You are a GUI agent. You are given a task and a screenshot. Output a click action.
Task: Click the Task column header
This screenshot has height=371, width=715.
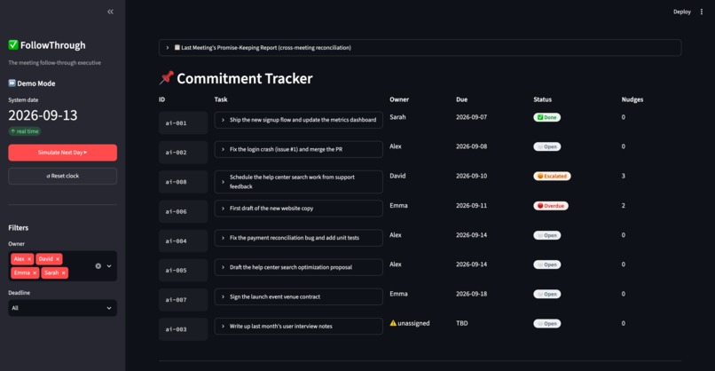(221, 99)
